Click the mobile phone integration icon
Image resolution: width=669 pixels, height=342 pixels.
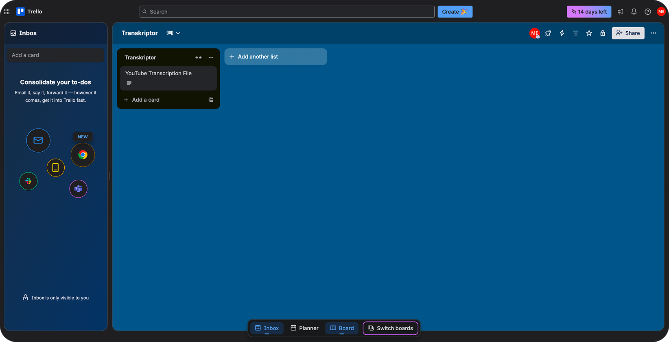56,168
